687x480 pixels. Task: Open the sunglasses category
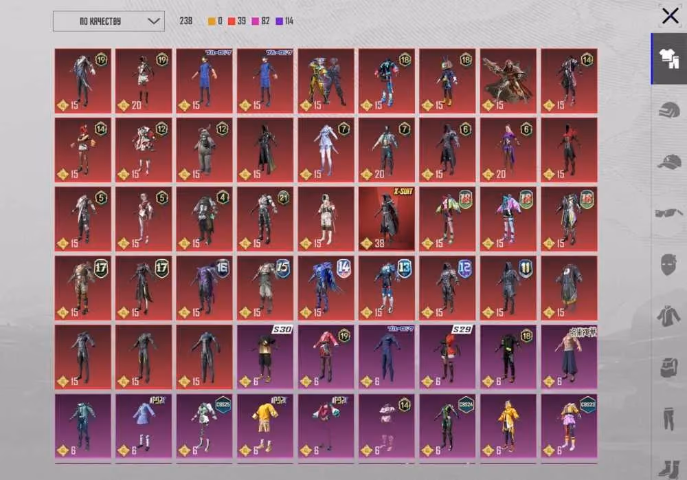(x=668, y=213)
